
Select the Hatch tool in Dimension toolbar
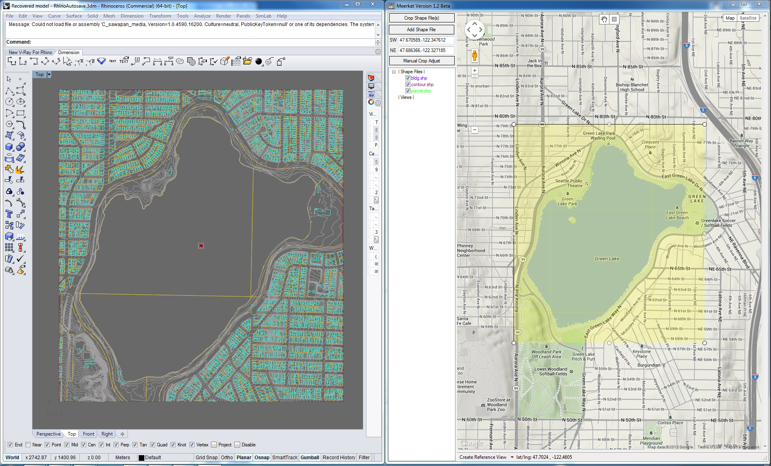191,61
